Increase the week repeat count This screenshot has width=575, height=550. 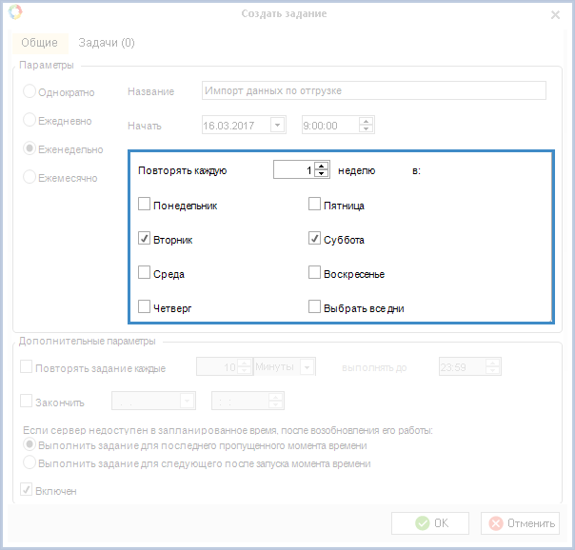(322, 166)
